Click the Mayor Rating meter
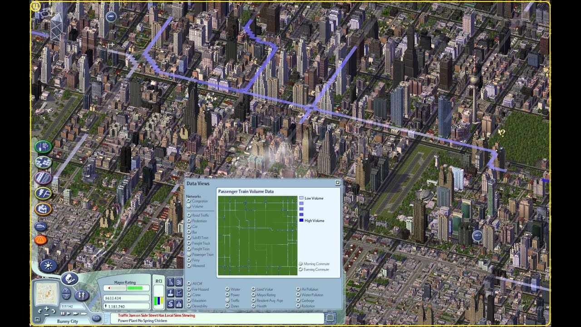The width and height of the screenshot is (581, 327). [127, 288]
